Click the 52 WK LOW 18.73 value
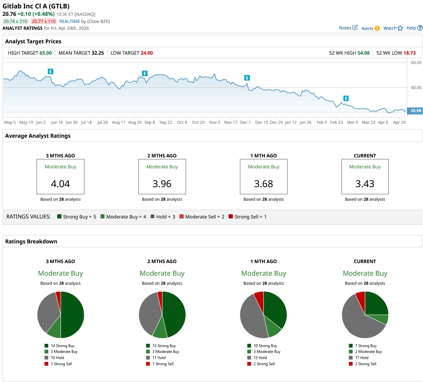 410,53
